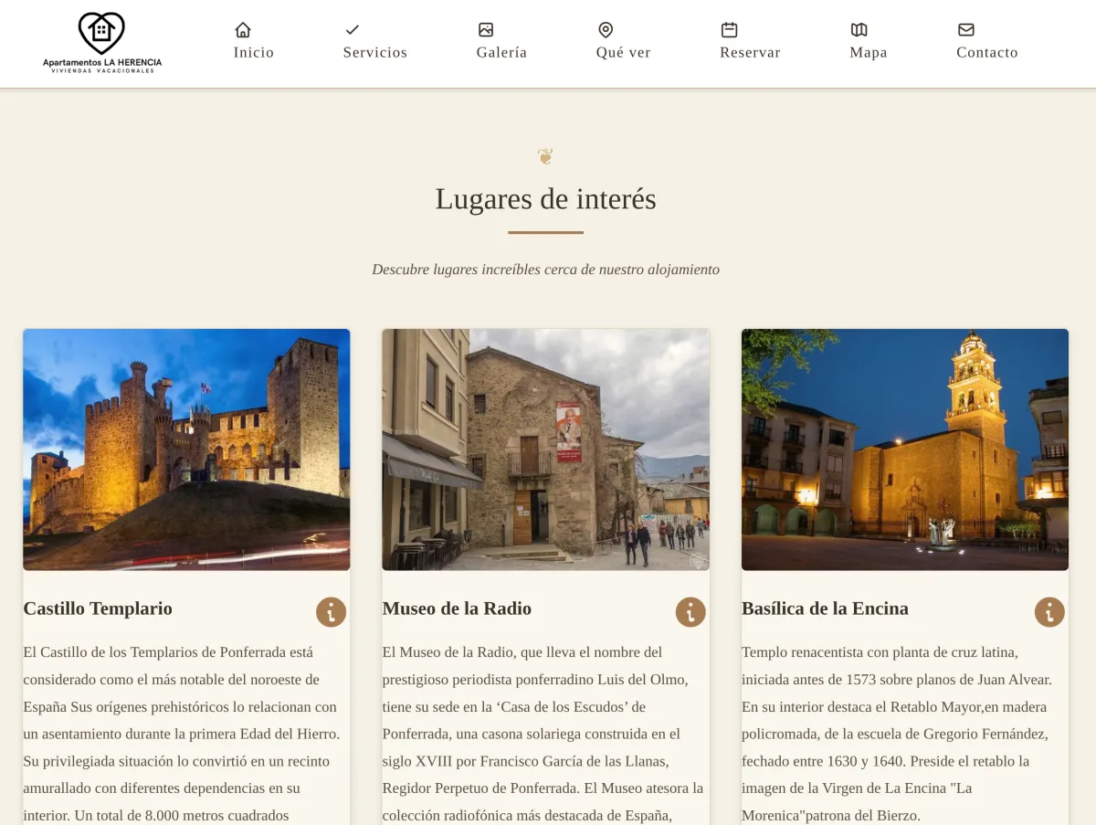Go to the Contacto section

coord(987,52)
